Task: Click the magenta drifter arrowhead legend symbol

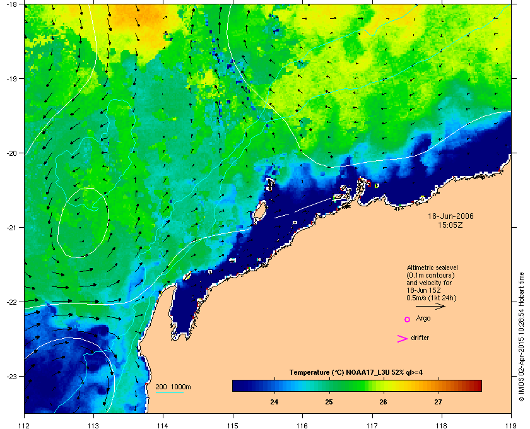Action: (x=402, y=338)
